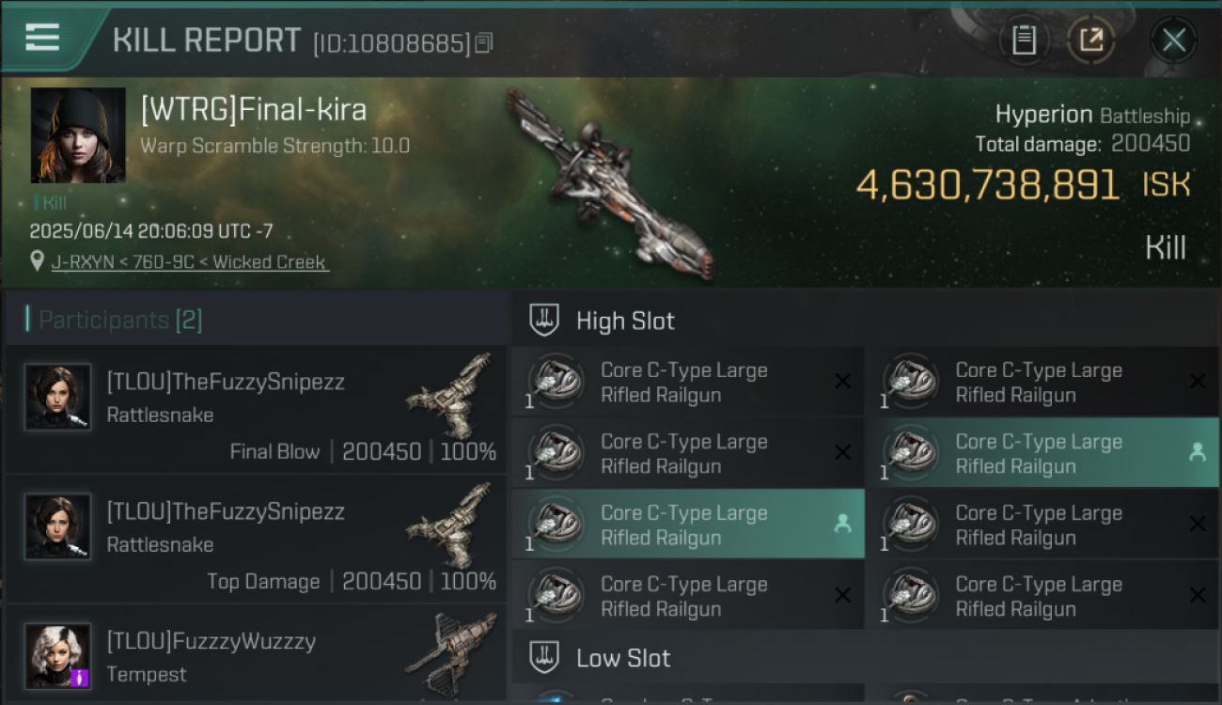Viewport: 1222px width, 705px height.
Task: Open Final-kira's character portrait
Action: 78,134
